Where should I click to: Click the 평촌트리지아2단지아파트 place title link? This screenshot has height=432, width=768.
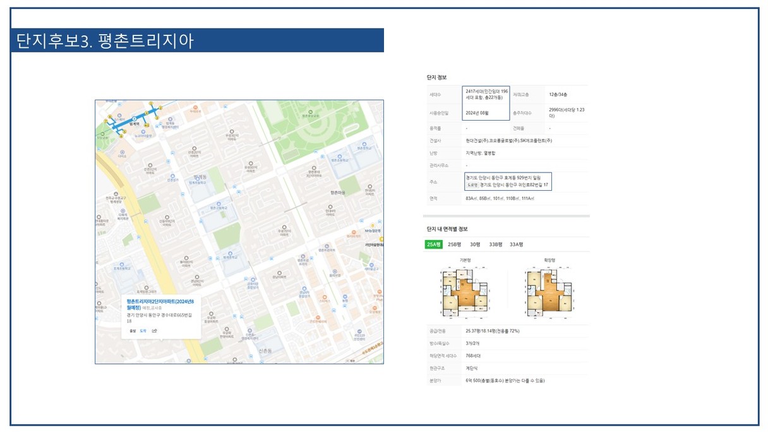pos(160,304)
